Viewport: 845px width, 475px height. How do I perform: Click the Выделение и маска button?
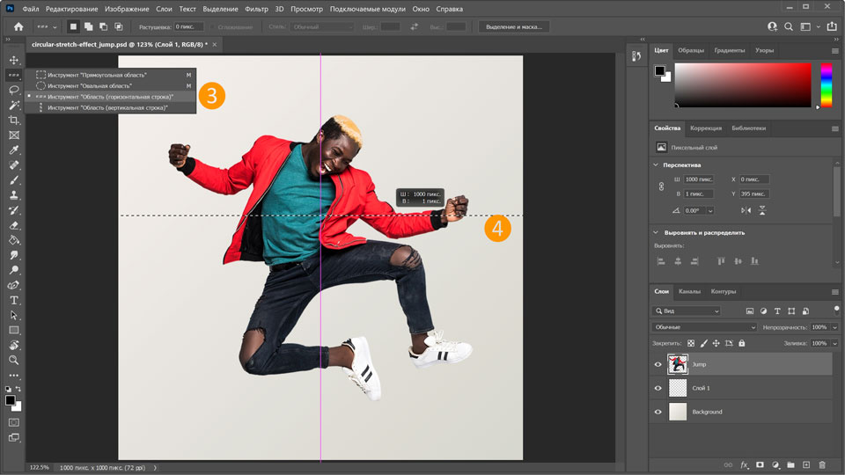click(x=514, y=27)
